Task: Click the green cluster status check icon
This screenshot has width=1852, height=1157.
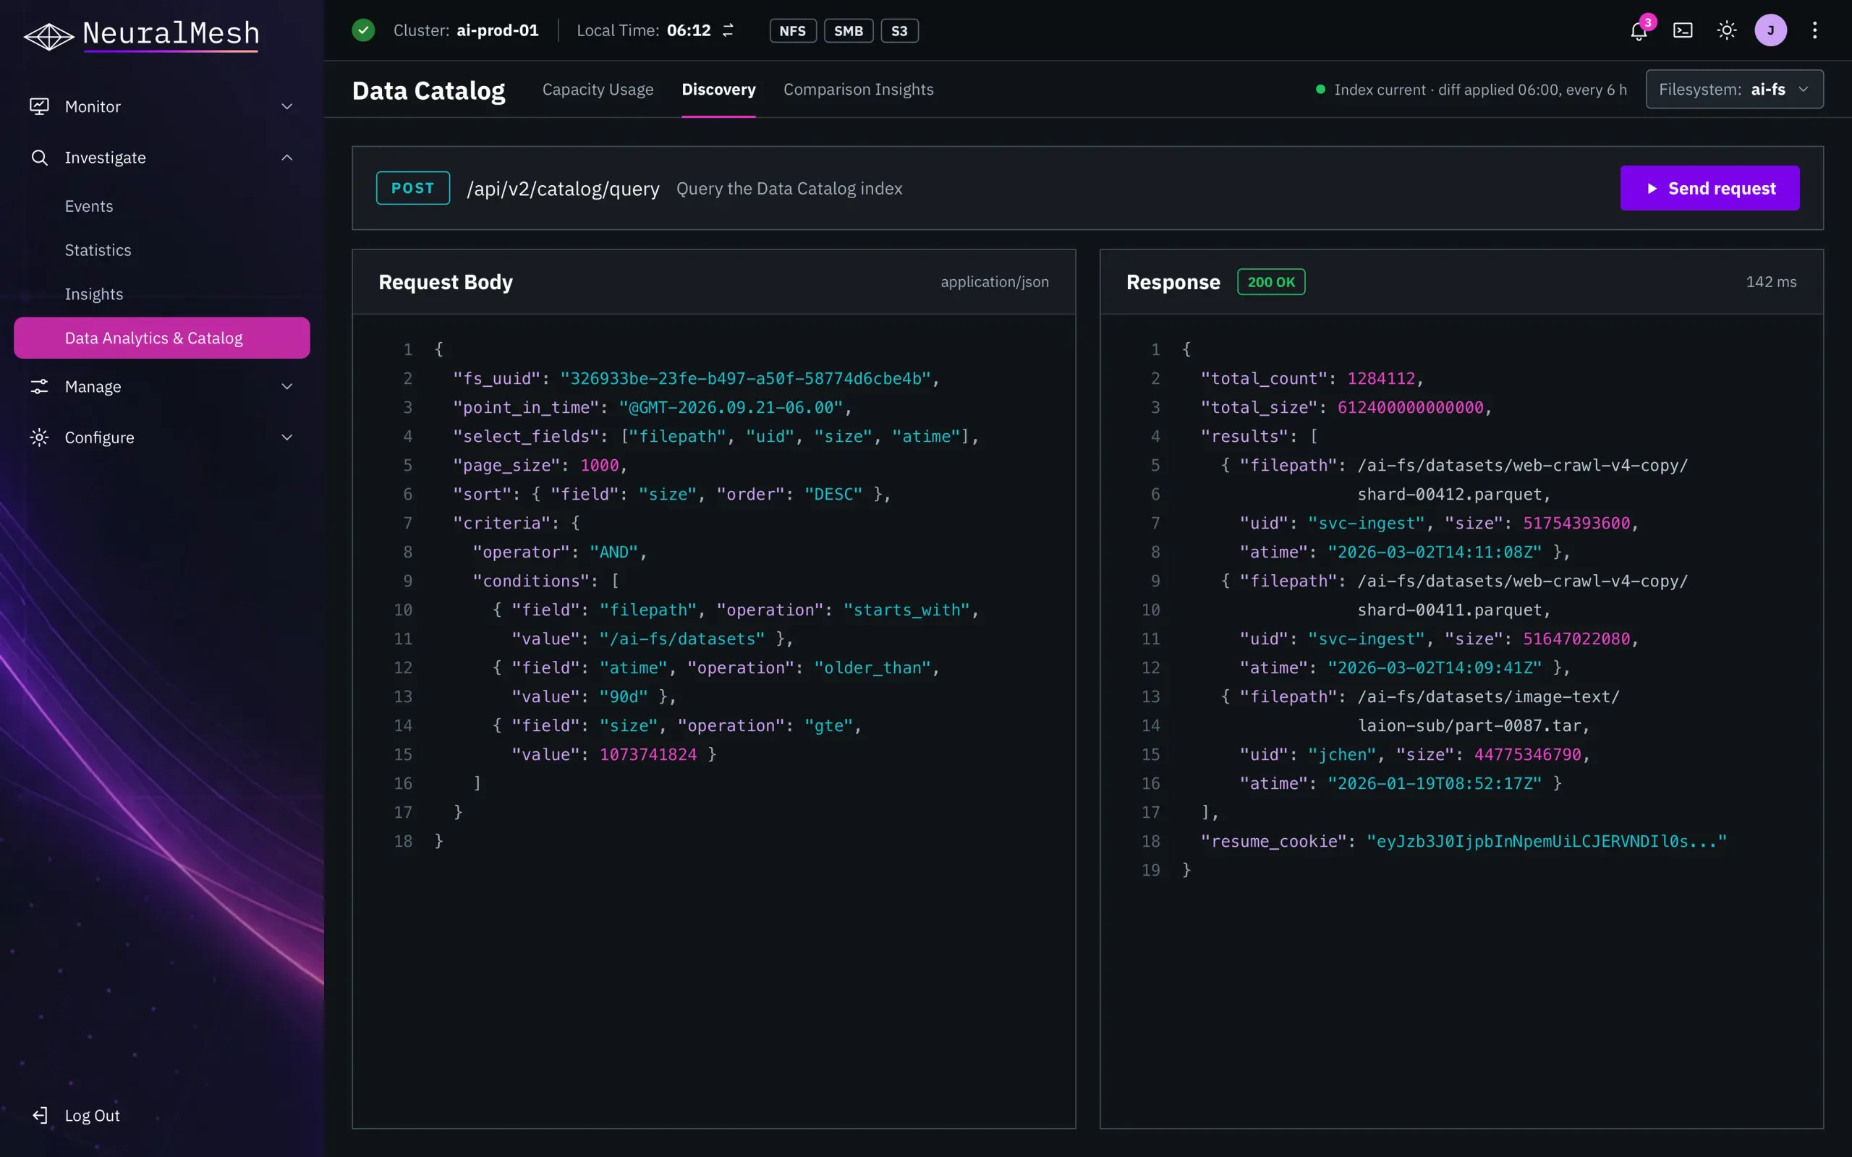Action: pyautogui.click(x=362, y=30)
